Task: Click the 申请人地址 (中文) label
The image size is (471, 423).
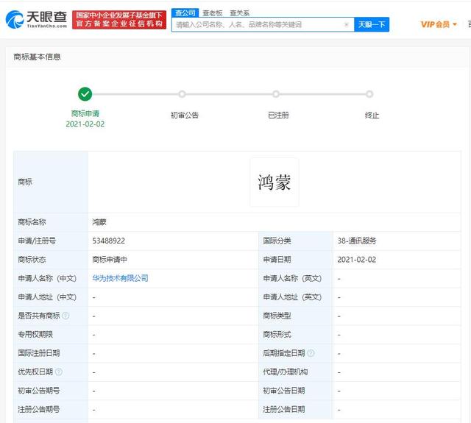Action: 47,297
